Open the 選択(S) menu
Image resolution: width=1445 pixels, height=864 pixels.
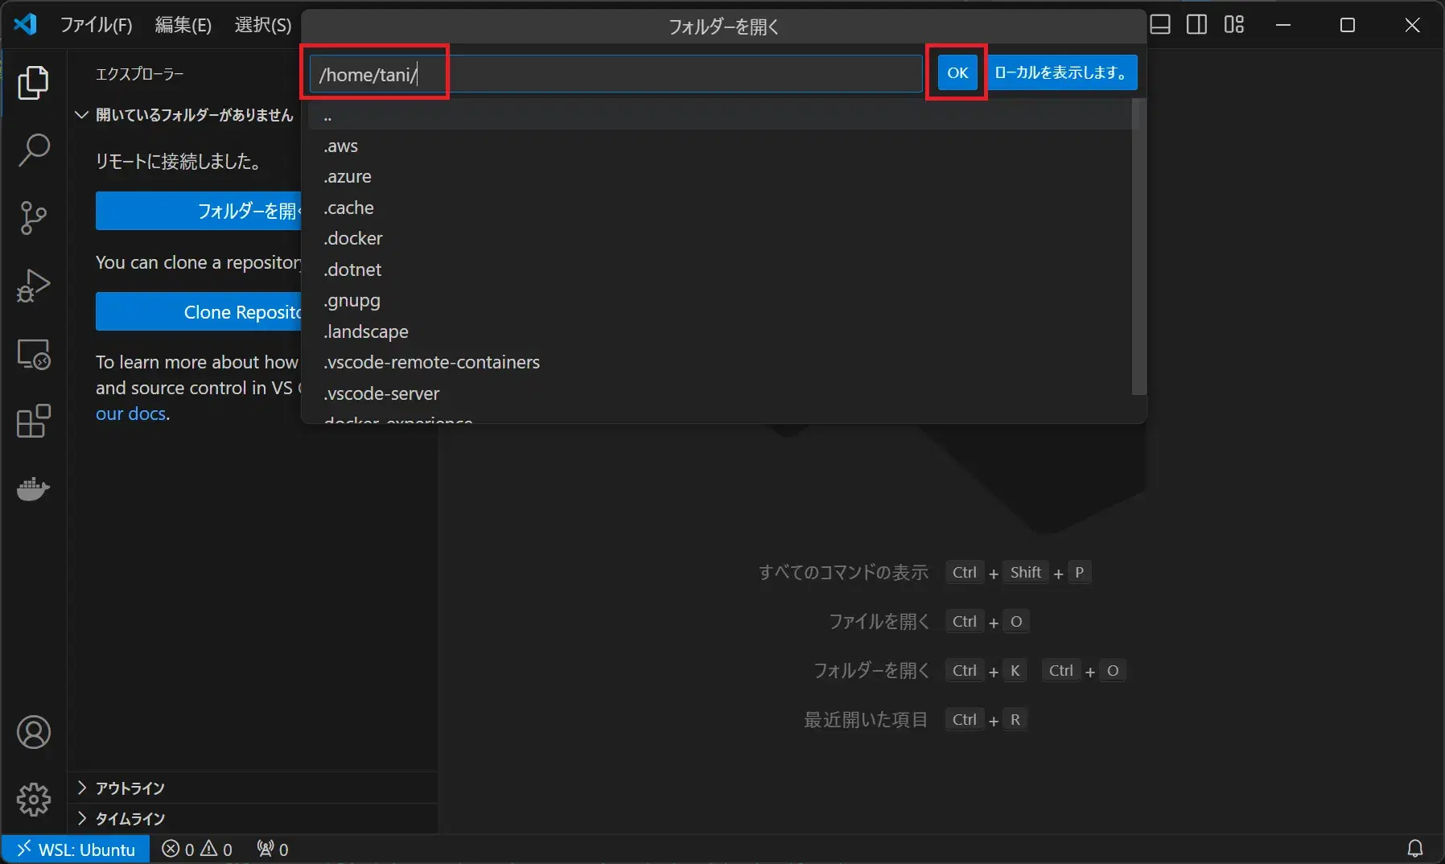point(263,25)
